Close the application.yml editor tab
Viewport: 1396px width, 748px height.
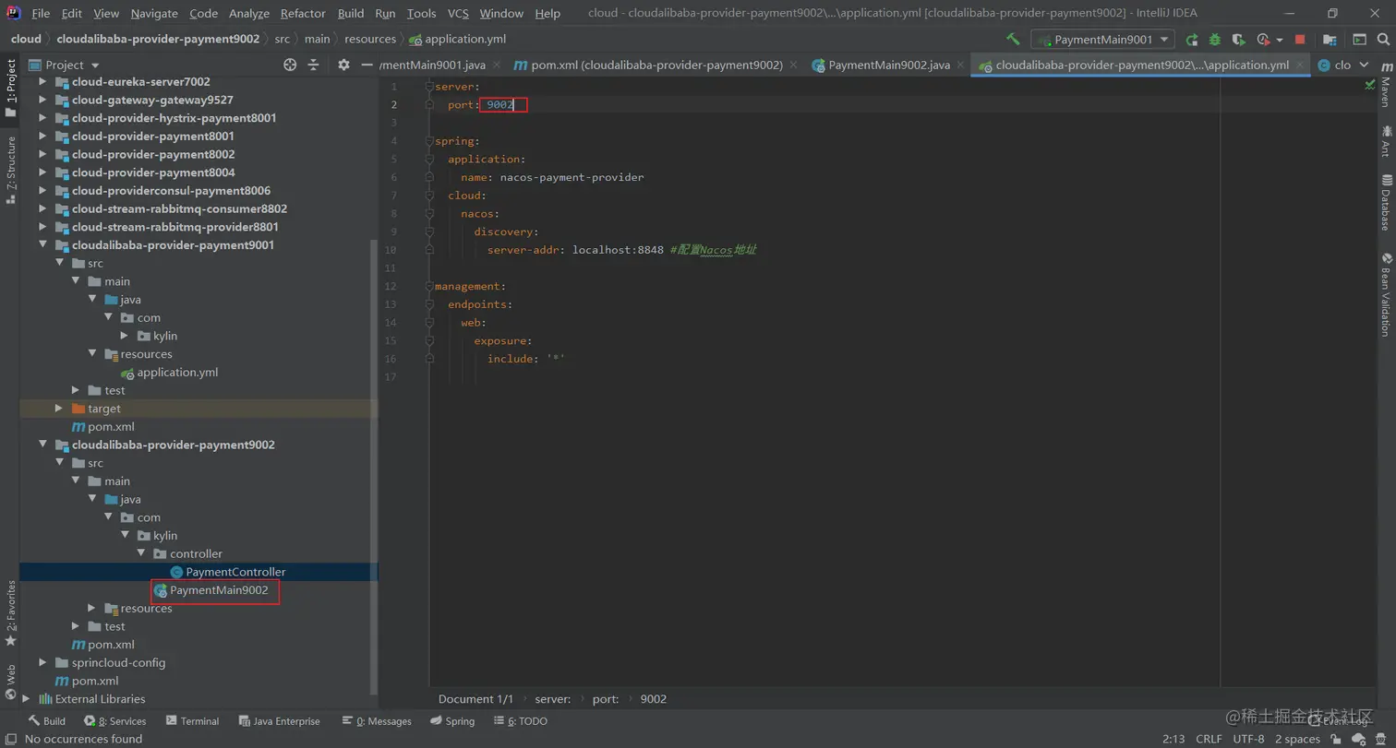(x=1300, y=65)
